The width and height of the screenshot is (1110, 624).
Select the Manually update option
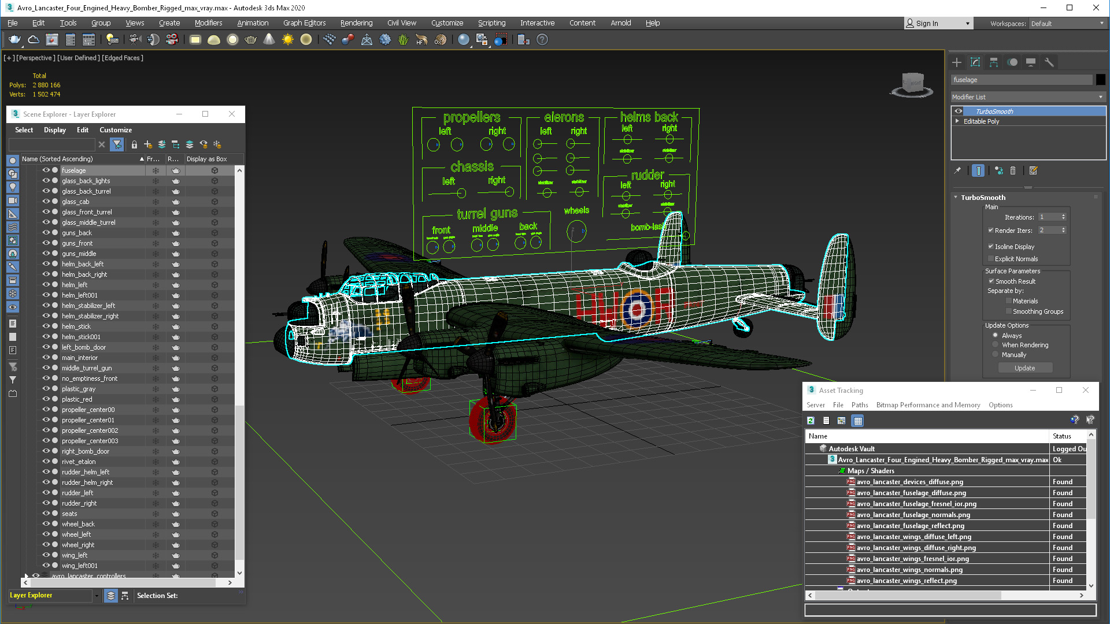pos(996,355)
